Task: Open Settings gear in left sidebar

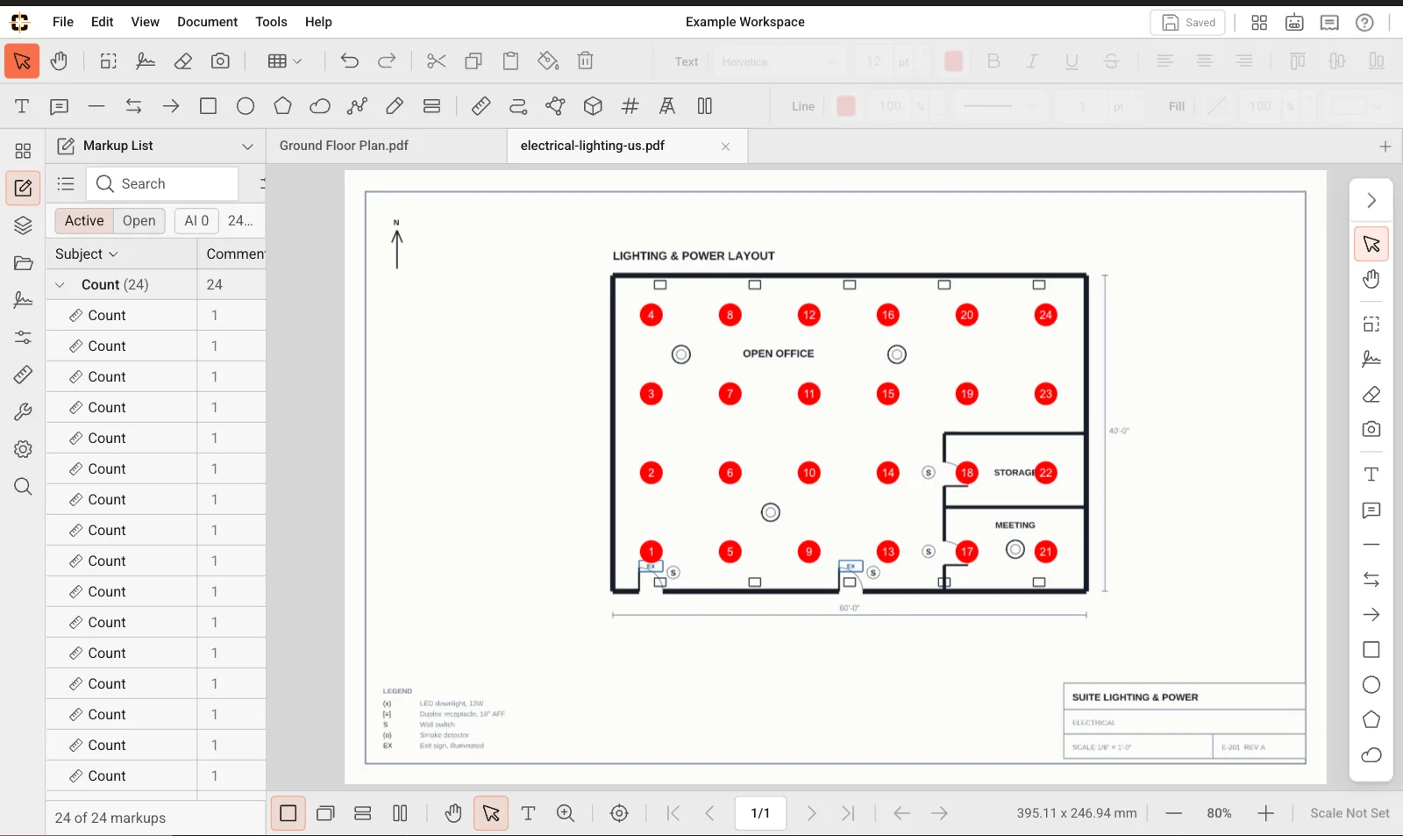Action: (x=23, y=449)
